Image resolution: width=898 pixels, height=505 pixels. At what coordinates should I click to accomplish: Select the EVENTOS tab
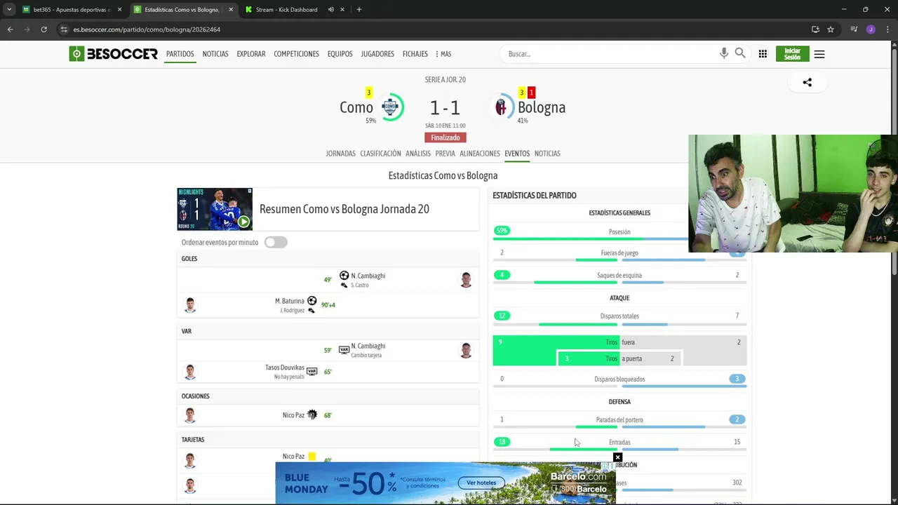pos(517,154)
